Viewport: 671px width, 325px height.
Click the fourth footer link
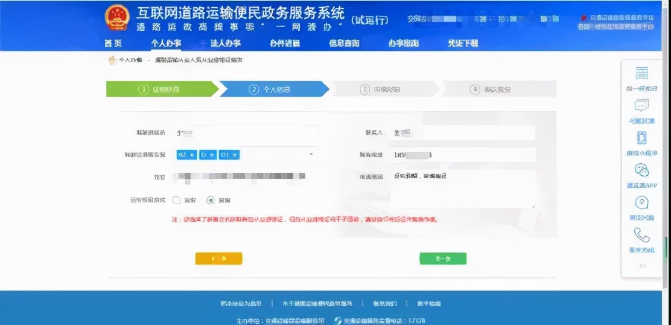[428, 304]
